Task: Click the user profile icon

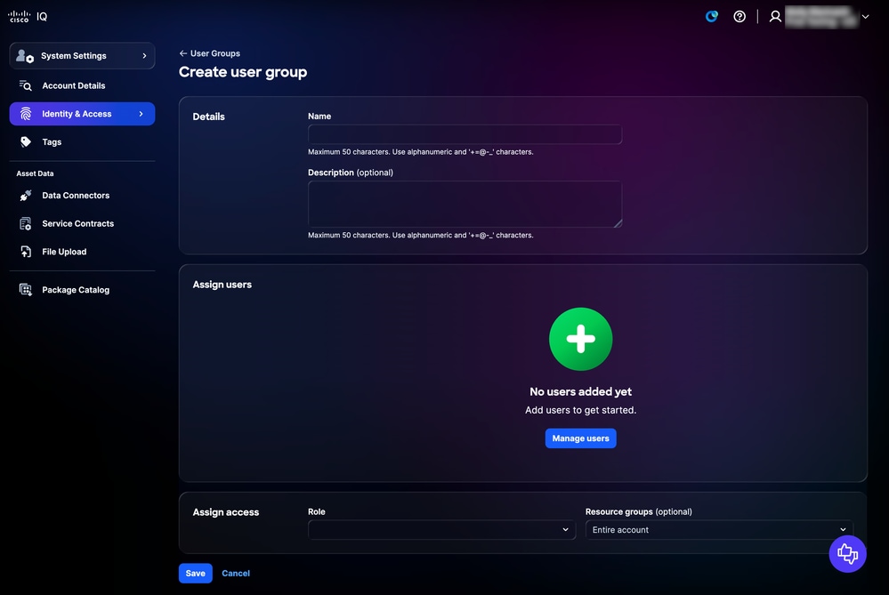Action: [x=775, y=16]
